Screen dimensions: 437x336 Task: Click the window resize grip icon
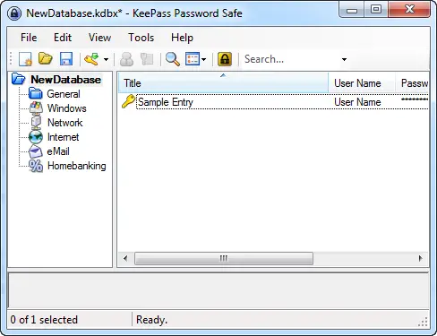pyautogui.click(x=424, y=322)
